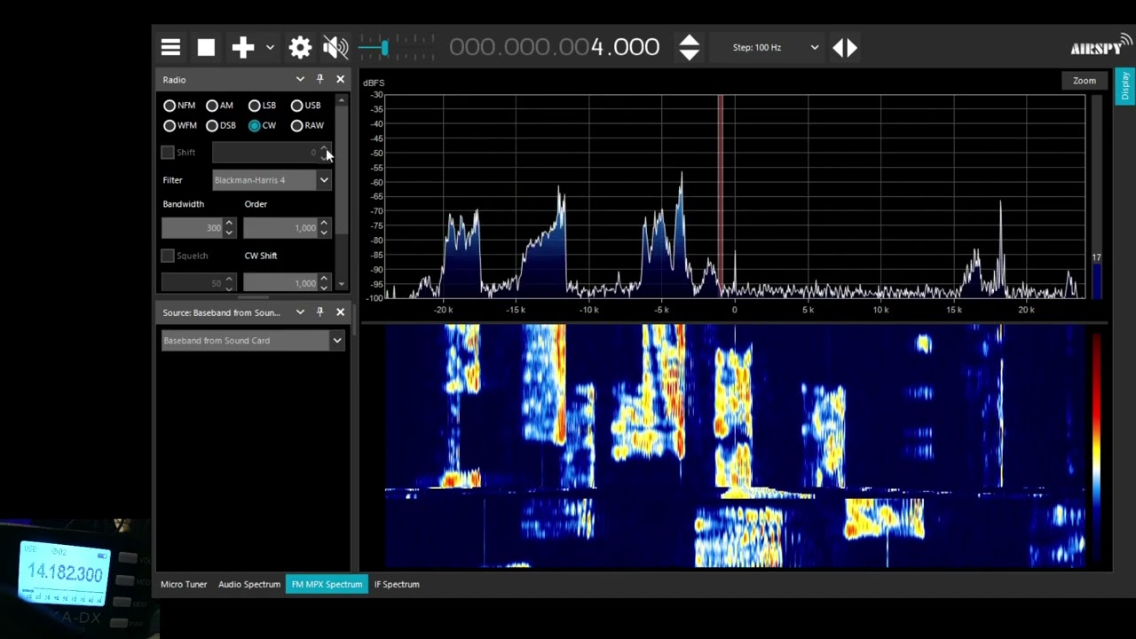The image size is (1136, 639).
Task: Switch to the IF Spectrum tab
Action: (397, 585)
